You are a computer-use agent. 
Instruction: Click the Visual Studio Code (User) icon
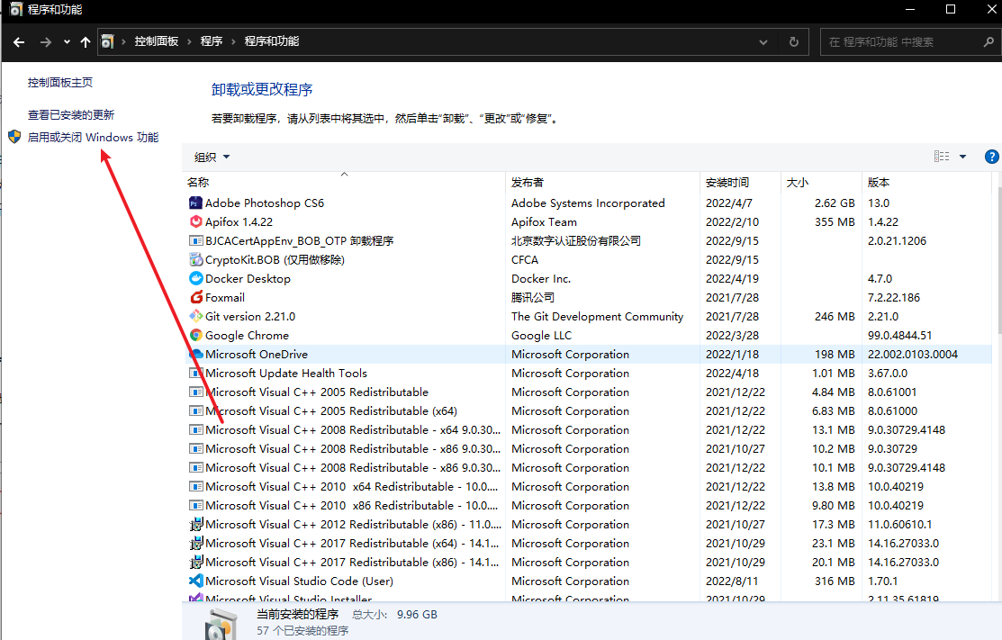tap(195, 581)
